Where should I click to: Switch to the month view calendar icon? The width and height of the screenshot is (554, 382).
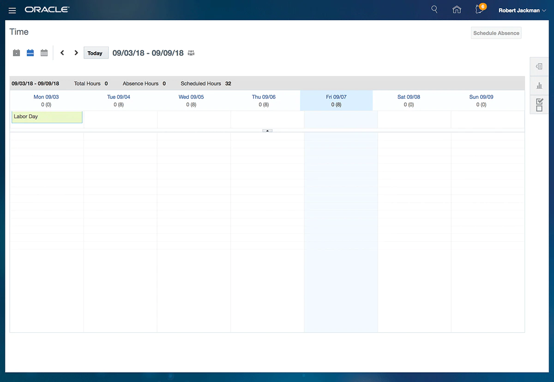tap(44, 53)
